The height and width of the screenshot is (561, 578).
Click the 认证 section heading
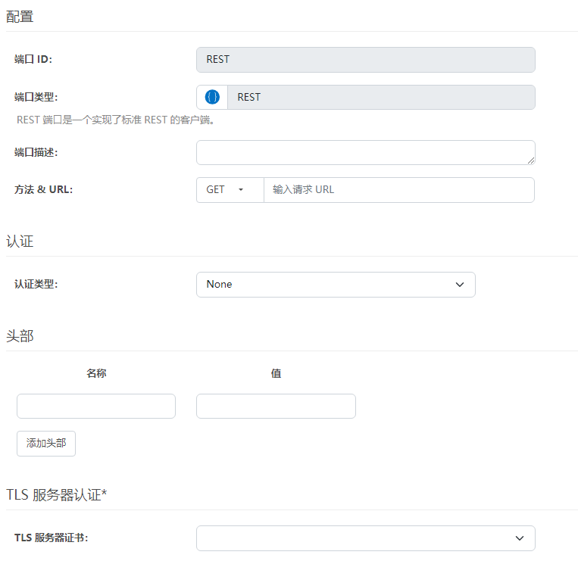pos(20,242)
